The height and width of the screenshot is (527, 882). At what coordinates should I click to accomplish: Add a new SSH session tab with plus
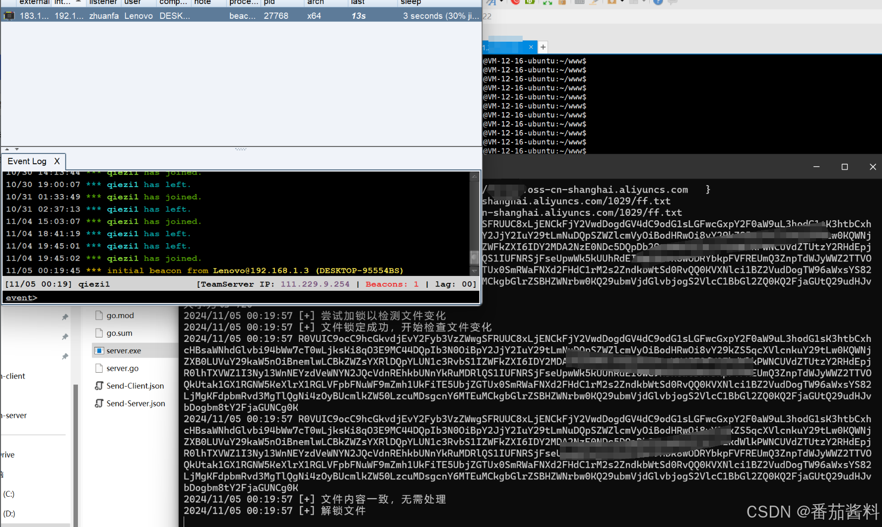543,47
